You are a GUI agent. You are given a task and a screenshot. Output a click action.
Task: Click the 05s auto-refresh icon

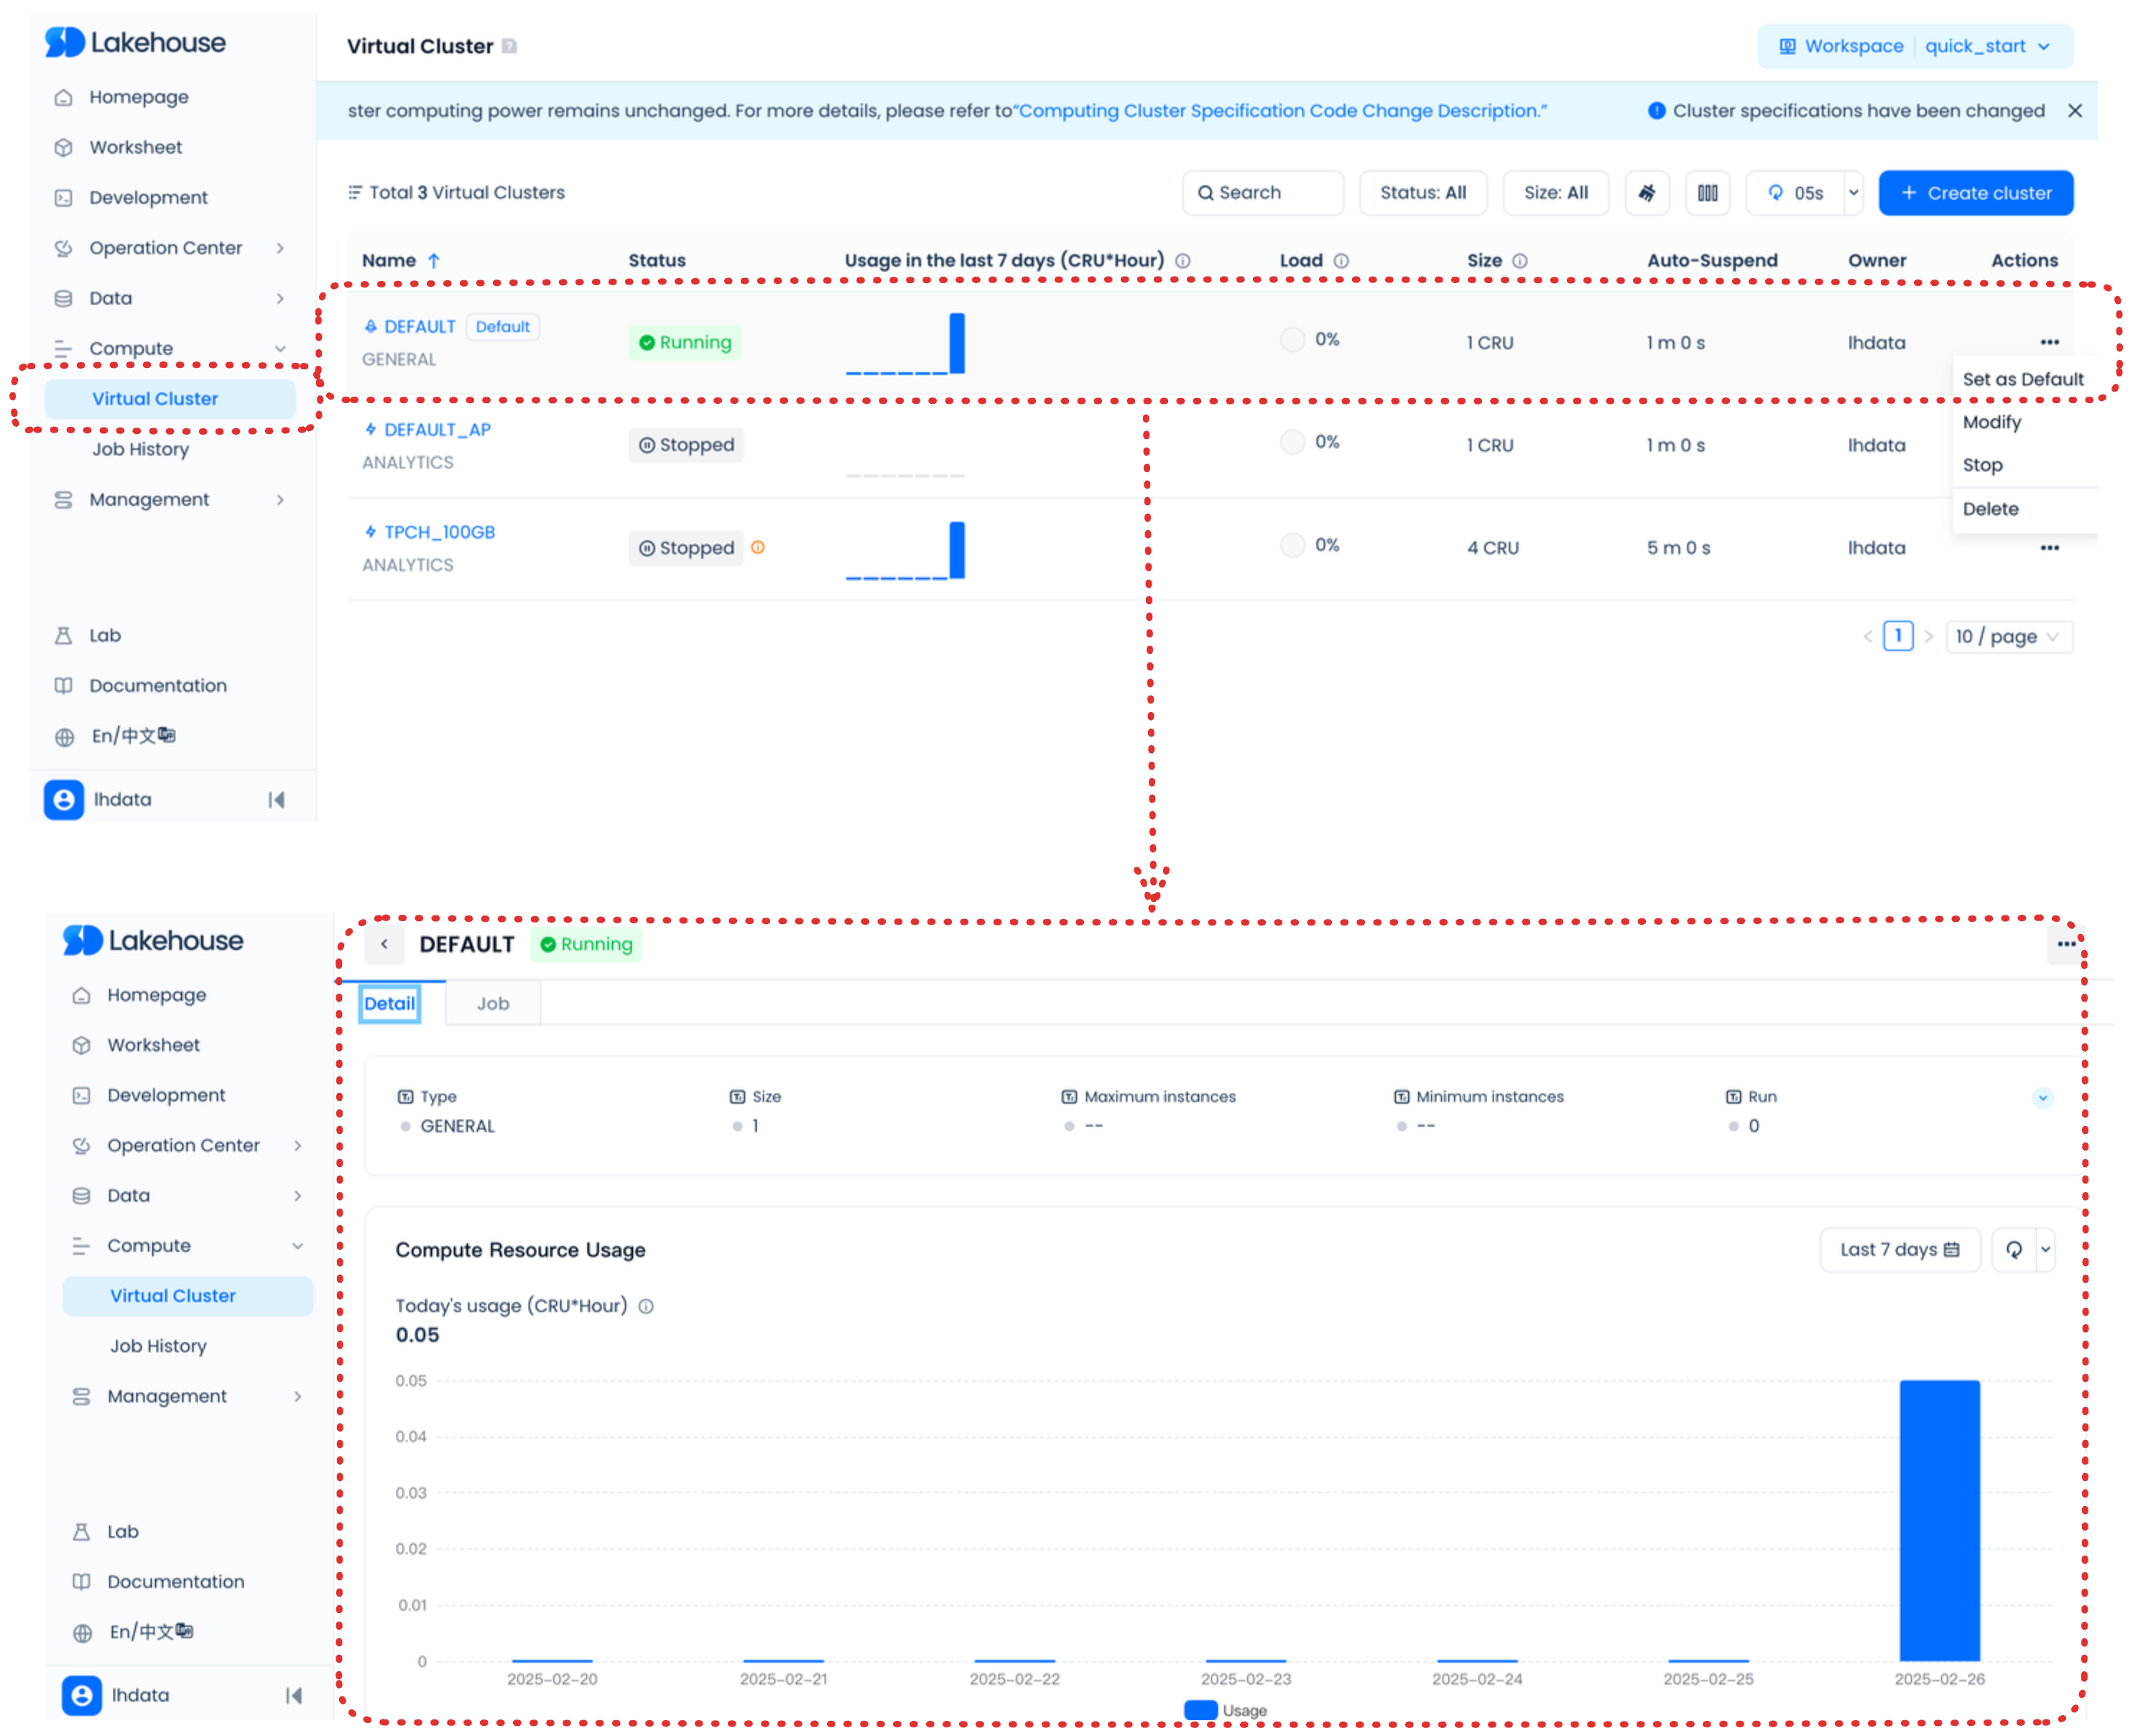1775,193
